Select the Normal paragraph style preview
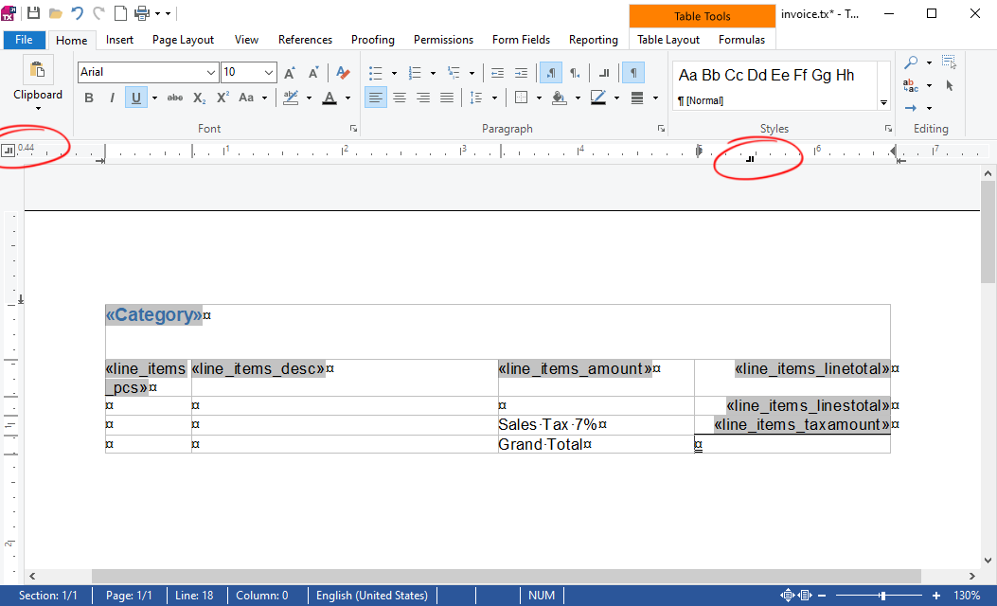 point(774,86)
